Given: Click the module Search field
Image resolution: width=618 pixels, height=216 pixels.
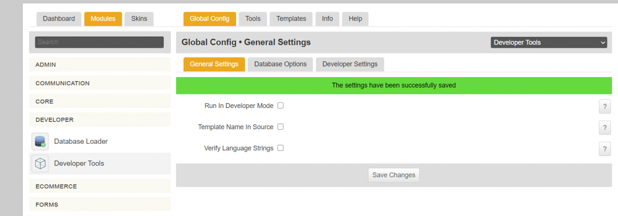Looking at the screenshot, I should [99, 42].
